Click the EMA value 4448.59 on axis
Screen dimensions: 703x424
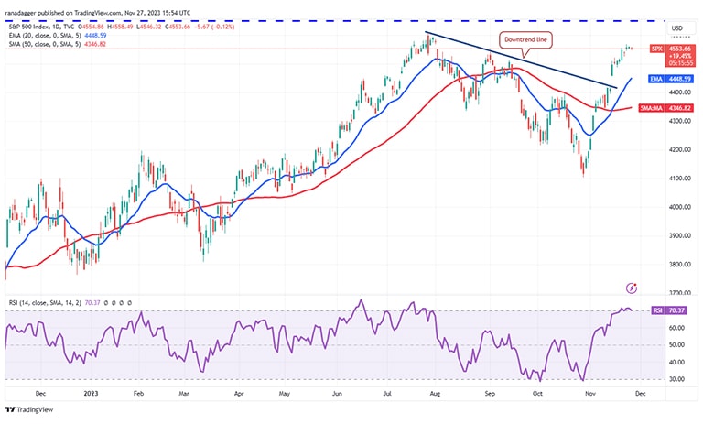click(x=680, y=79)
